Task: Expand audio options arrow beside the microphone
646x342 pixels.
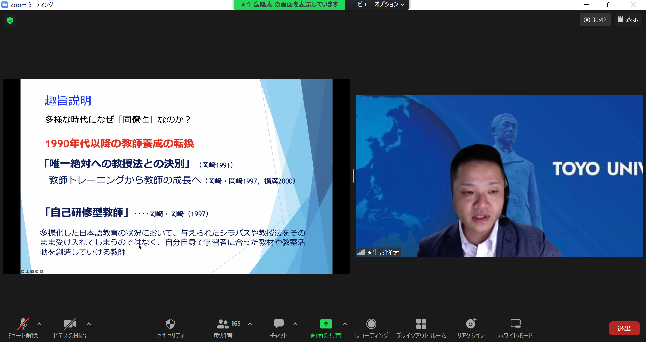Action: click(x=39, y=324)
